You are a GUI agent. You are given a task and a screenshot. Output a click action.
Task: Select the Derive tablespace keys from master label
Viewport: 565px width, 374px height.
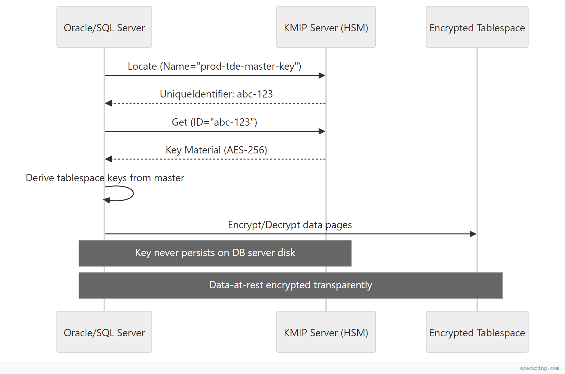coord(105,178)
